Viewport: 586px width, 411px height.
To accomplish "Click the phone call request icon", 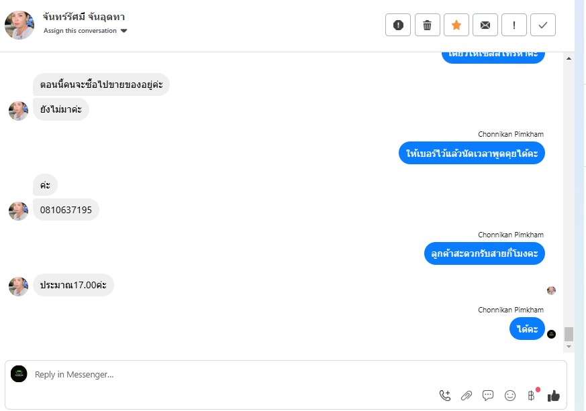I will pos(445,396).
